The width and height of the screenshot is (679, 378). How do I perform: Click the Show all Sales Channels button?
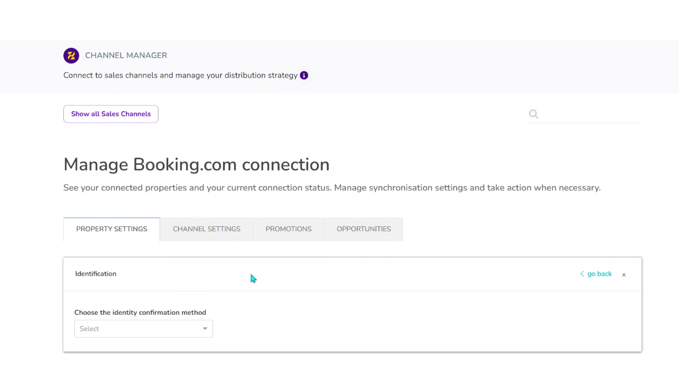pos(111,114)
